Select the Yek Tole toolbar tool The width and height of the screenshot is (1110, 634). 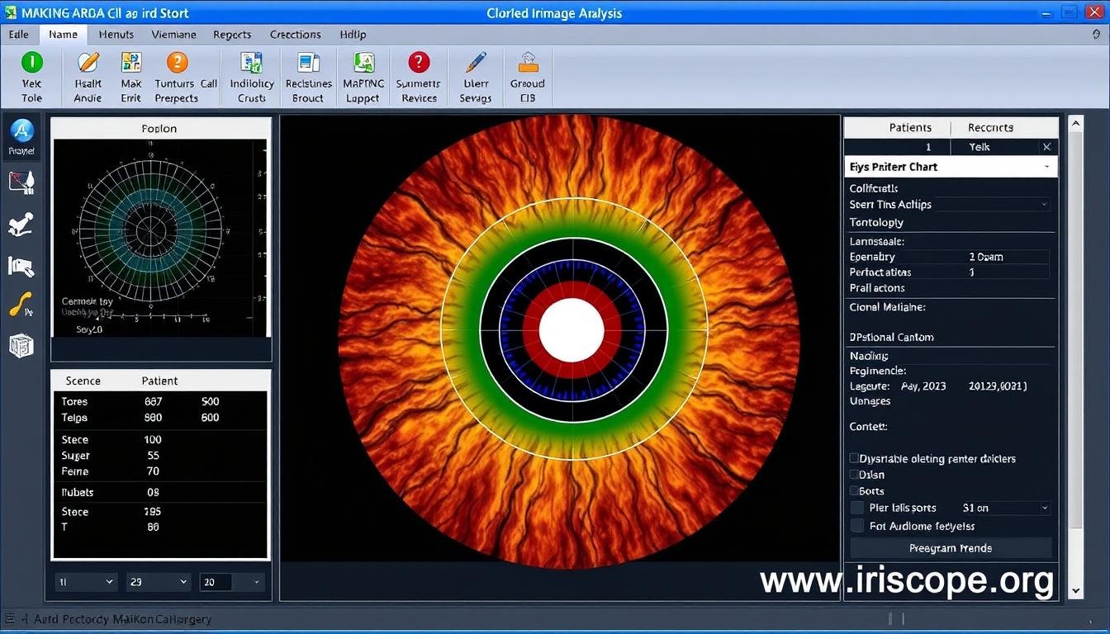(x=31, y=76)
